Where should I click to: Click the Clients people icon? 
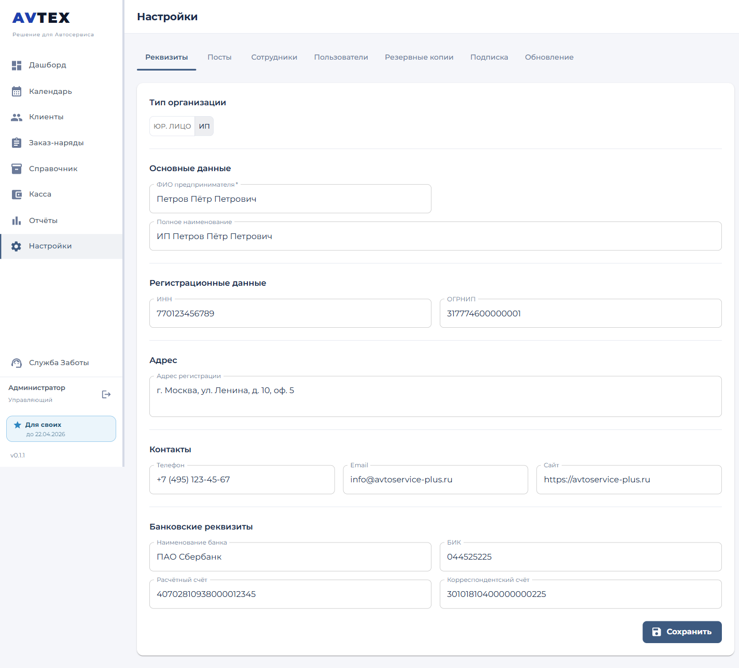[x=17, y=117]
